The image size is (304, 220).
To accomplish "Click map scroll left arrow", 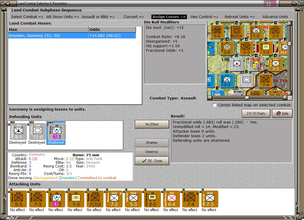I will pos(209,98).
